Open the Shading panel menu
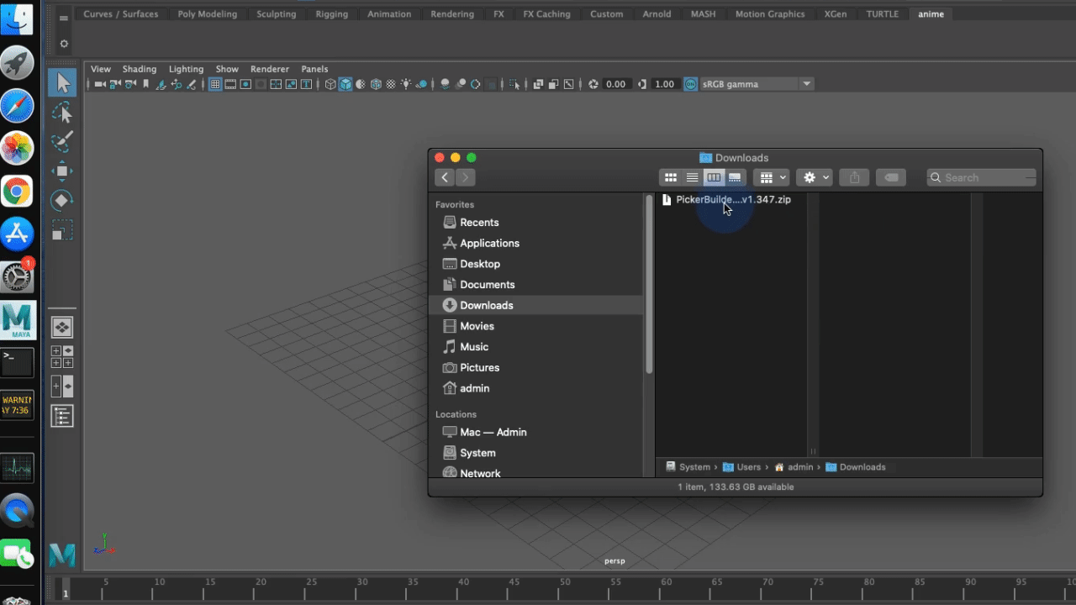The image size is (1076, 605). coord(140,69)
